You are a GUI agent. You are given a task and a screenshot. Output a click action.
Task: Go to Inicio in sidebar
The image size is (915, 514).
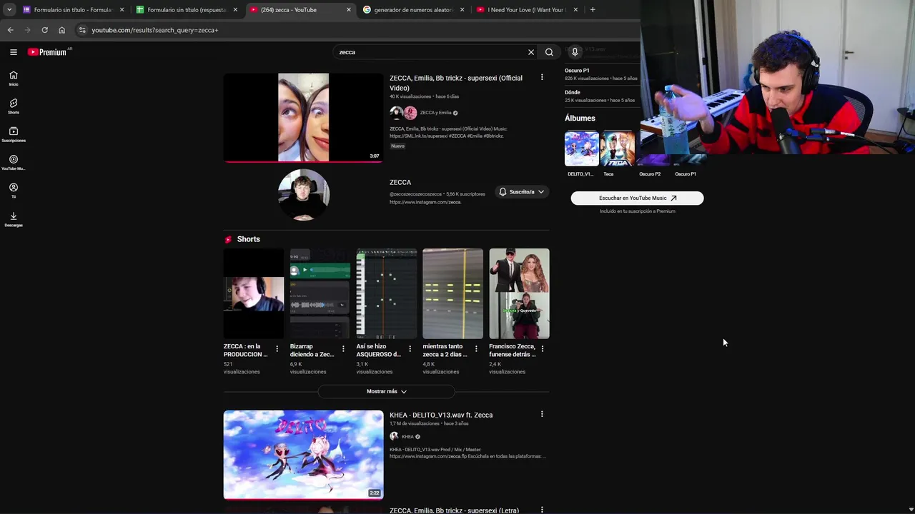[14, 79]
